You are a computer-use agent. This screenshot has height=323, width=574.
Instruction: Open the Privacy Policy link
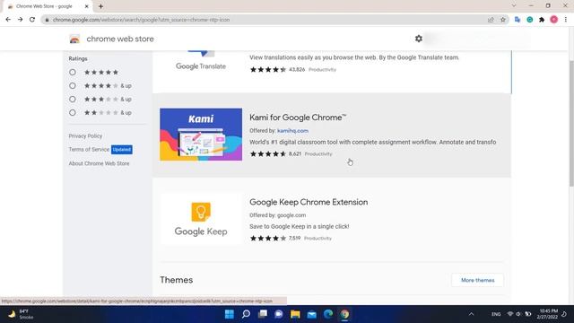tap(85, 135)
